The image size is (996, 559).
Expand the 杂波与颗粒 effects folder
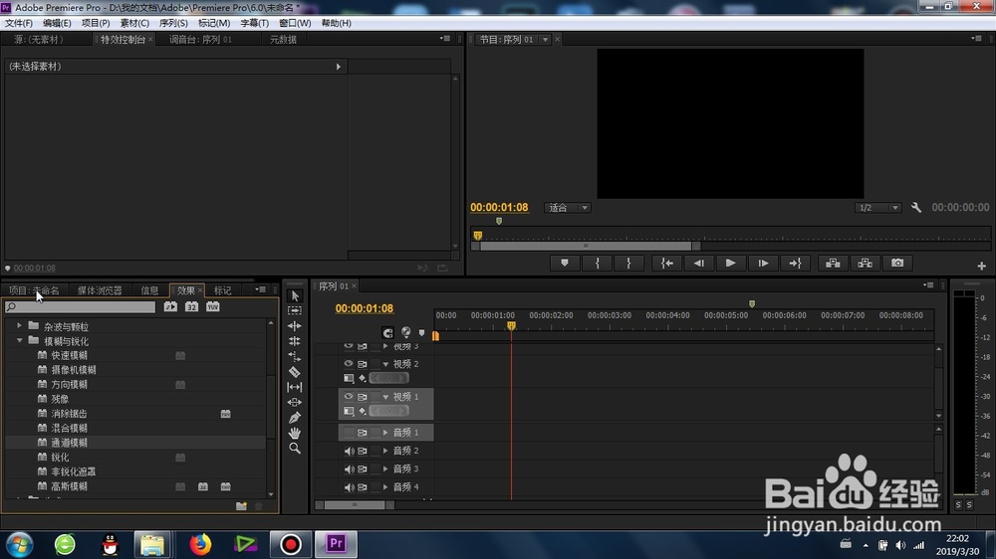click(19, 326)
